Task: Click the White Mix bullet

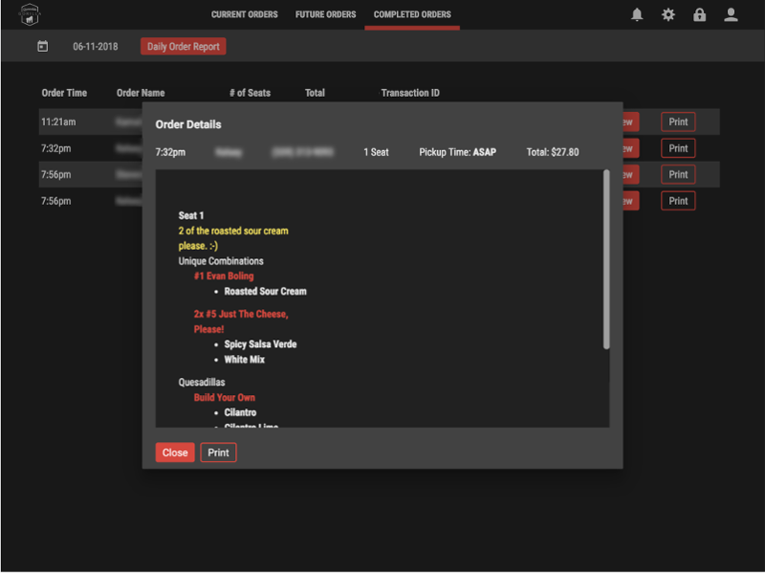Action: coord(245,360)
